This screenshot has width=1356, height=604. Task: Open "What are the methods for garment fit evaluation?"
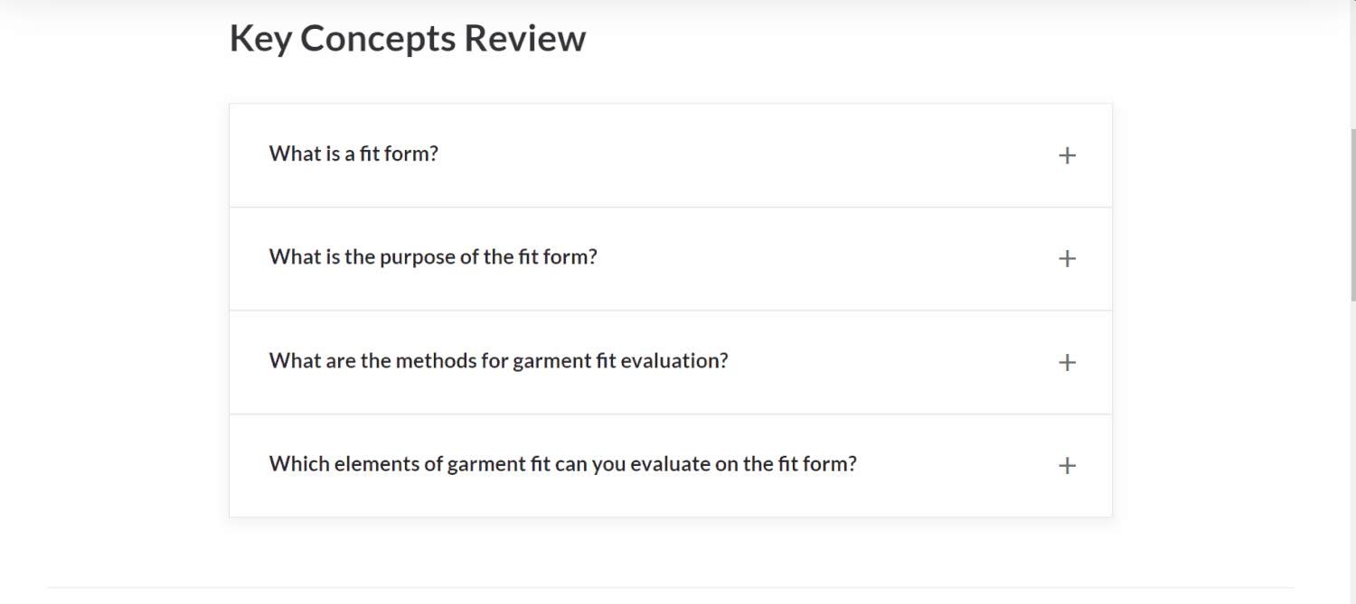498,361
